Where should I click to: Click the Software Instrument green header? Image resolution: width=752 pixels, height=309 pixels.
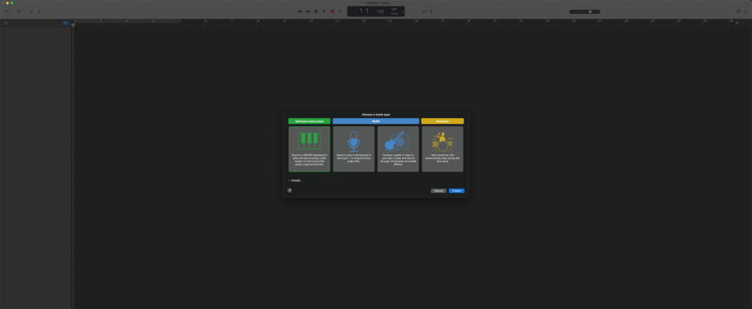308,121
